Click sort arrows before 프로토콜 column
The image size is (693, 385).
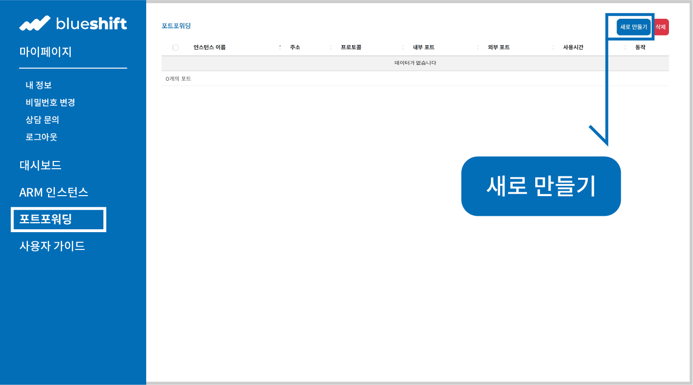point(331,47)
